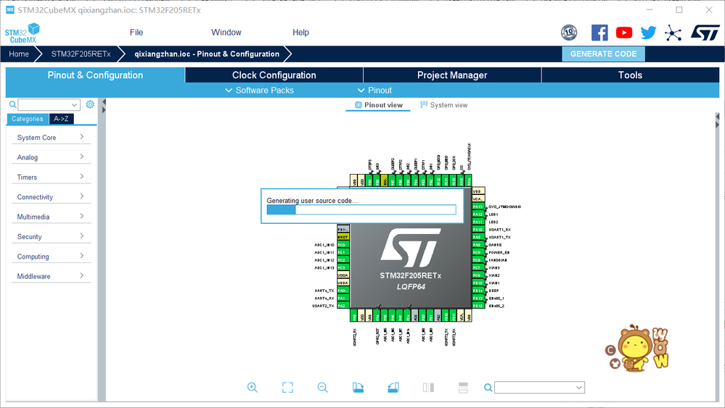Open the File menu
Image resolution: width=725 pixels, height=408 pixels.
tap(136, 33)
